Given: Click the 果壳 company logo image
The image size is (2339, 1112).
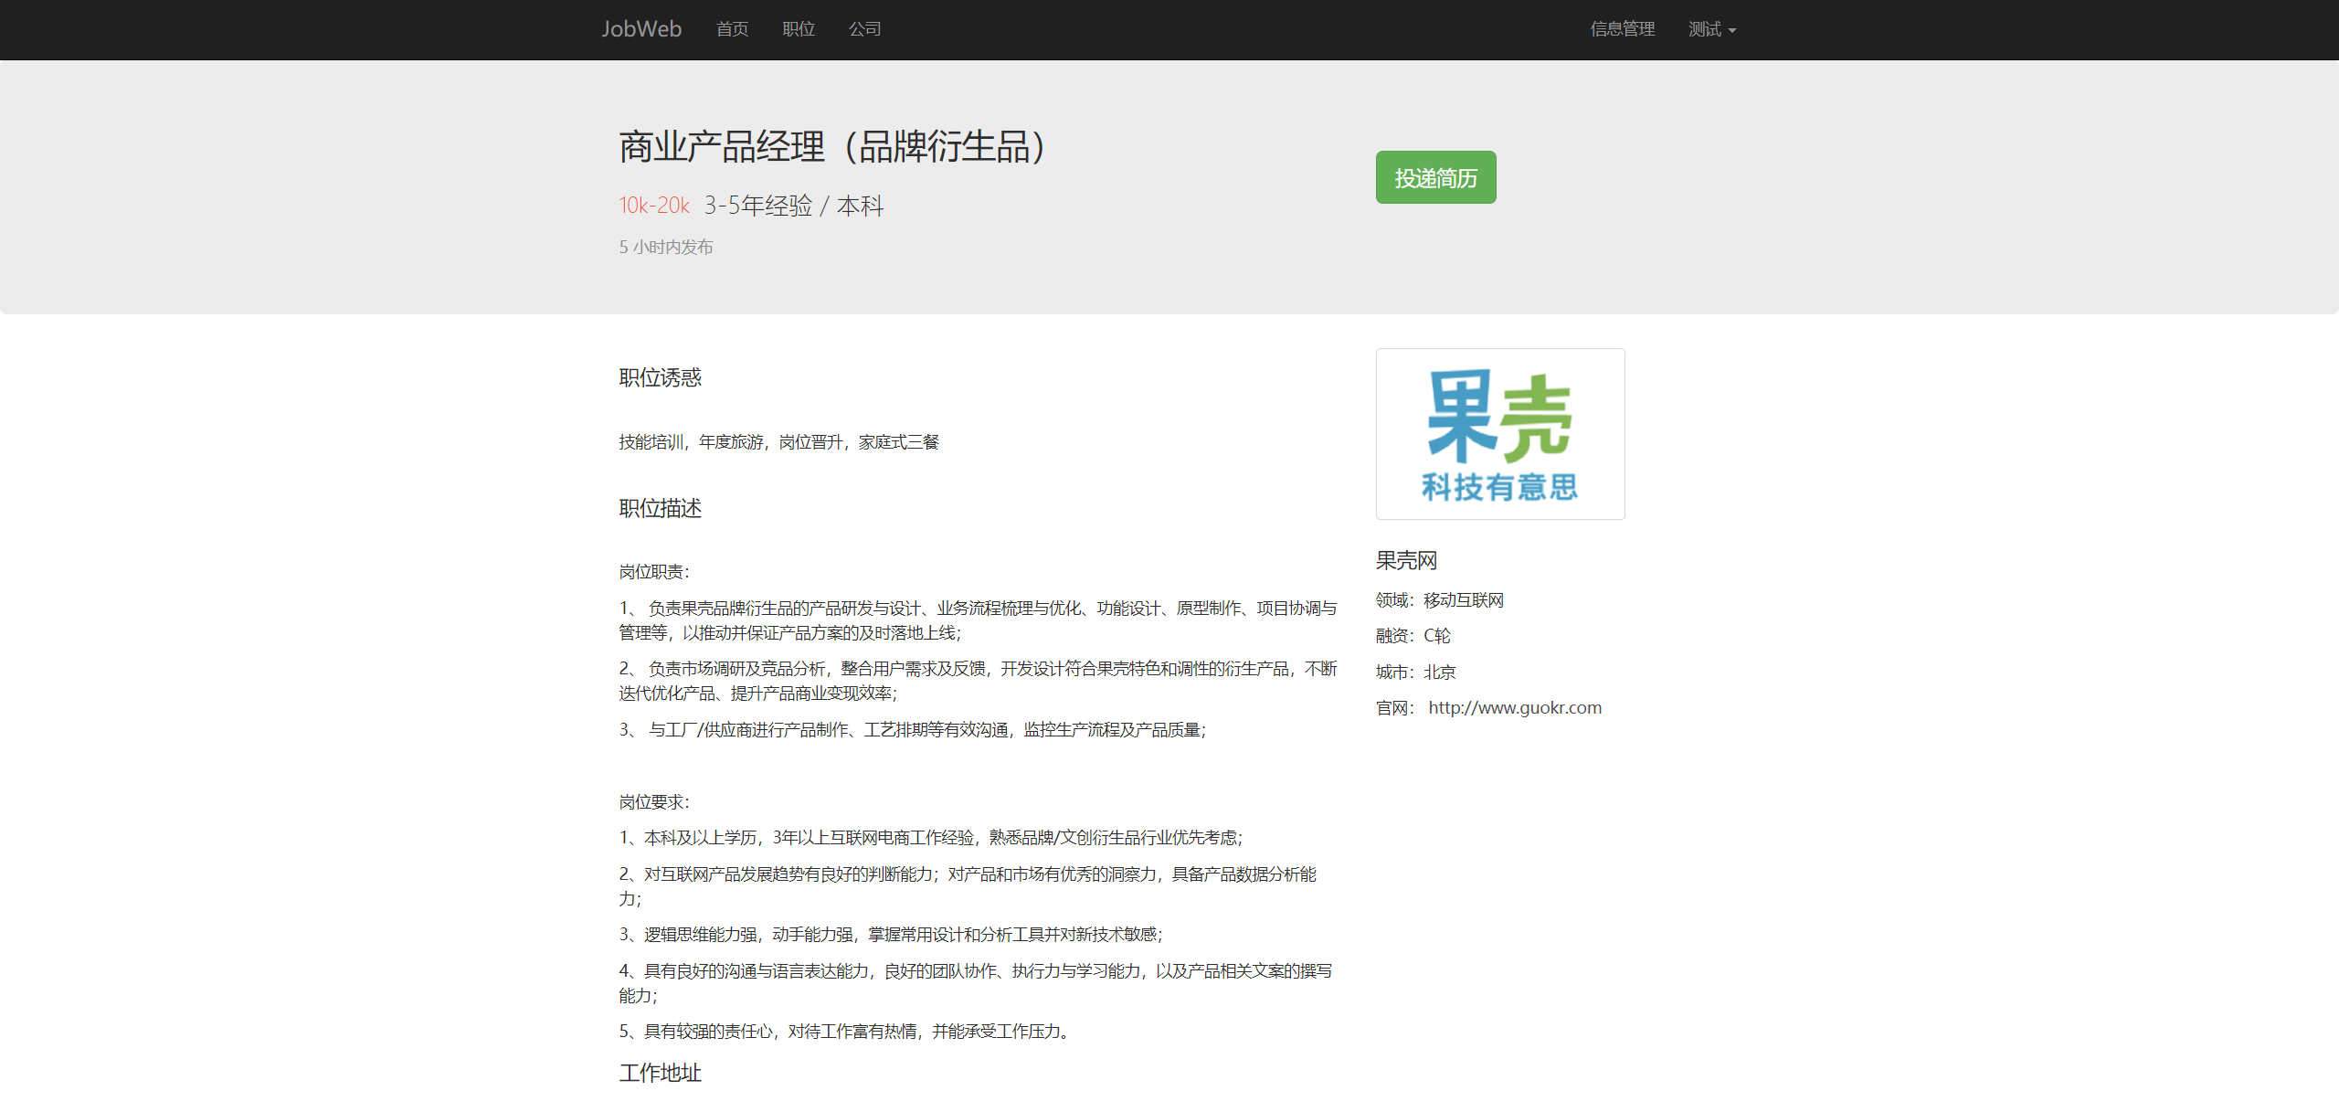Looking at the screenshot, I should (1499, 434).
